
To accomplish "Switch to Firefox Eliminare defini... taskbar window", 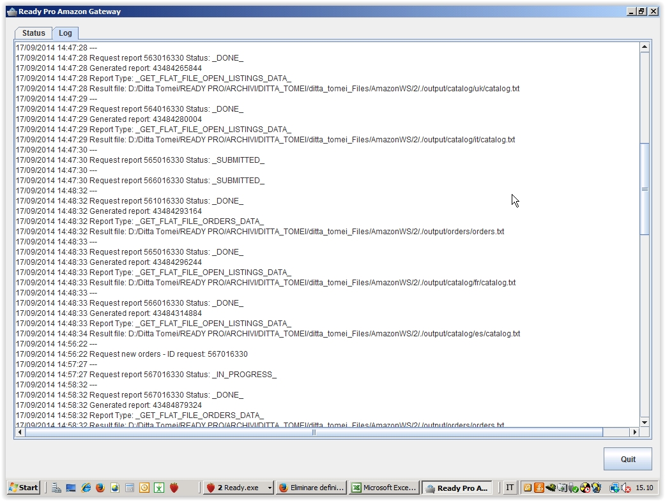I will tap(312, 488).
